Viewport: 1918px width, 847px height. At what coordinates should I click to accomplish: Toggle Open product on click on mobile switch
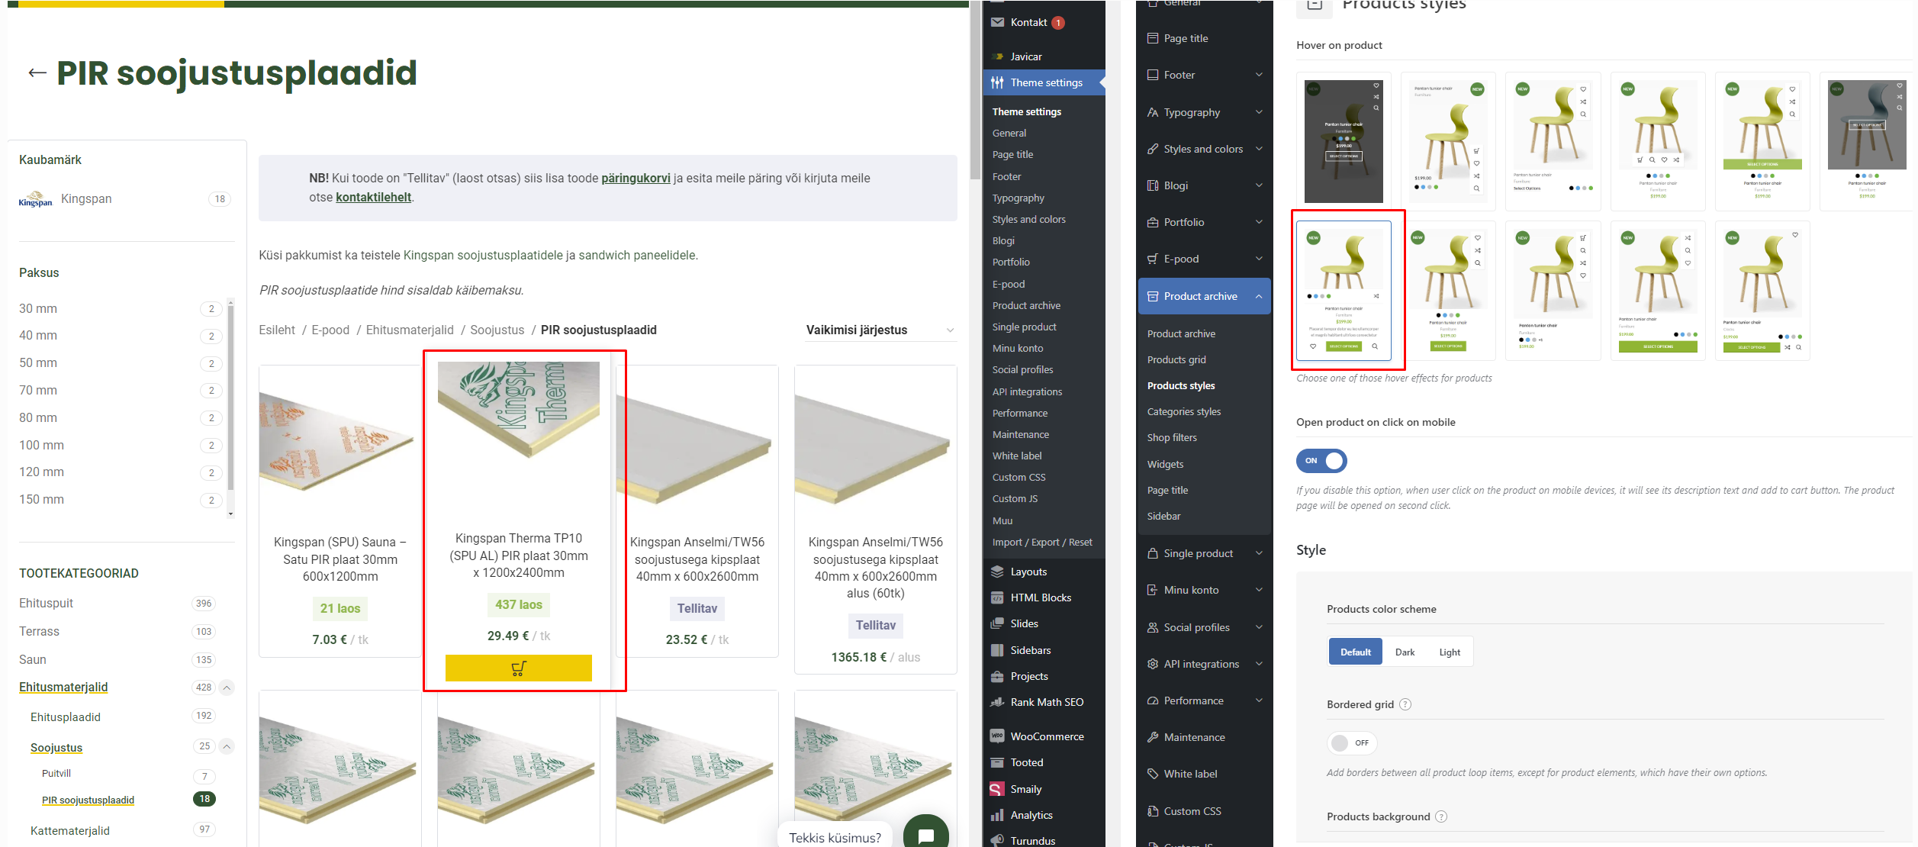[x=1321, y=461]
